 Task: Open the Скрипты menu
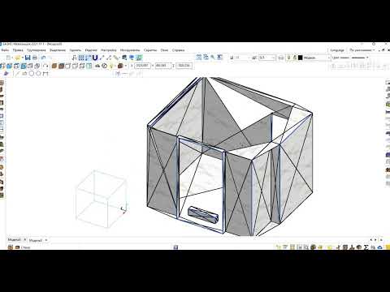point(150,50)
